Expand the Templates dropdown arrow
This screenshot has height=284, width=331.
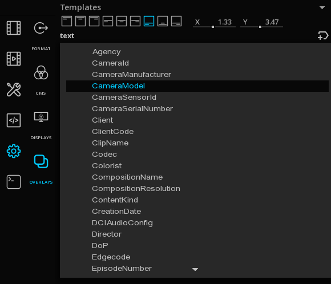(x=322, y=8)
